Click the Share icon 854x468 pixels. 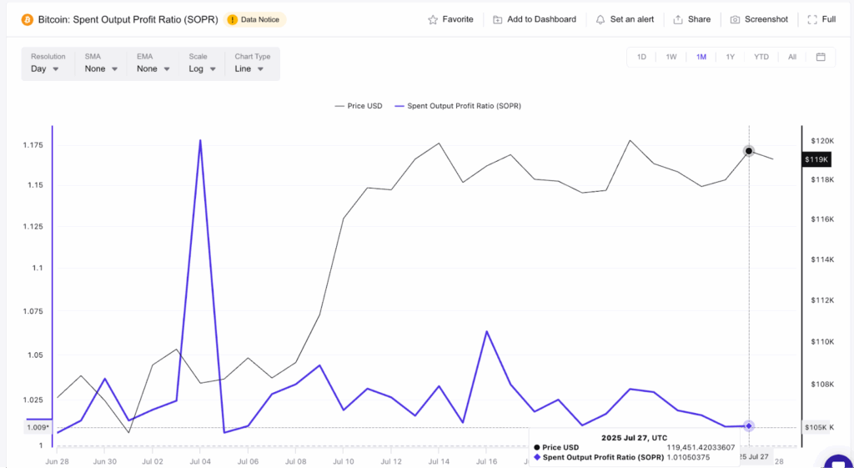pos(678,19)
